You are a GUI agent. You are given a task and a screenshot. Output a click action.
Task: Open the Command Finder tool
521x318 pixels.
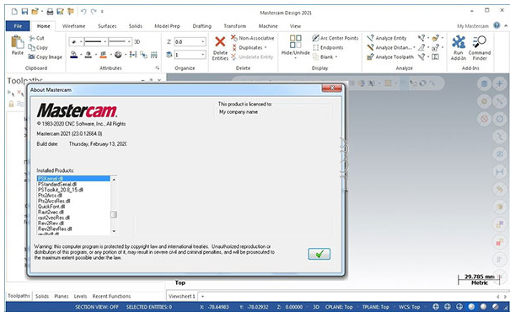(480, 42)
